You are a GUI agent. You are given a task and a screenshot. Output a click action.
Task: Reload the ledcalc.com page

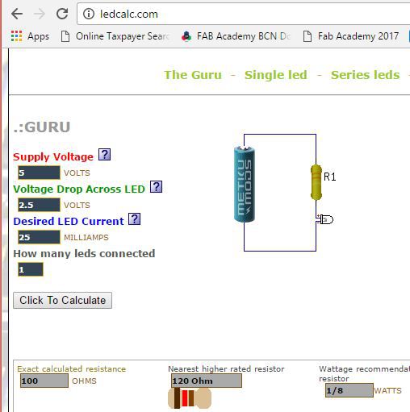click(x=62, y=14)
